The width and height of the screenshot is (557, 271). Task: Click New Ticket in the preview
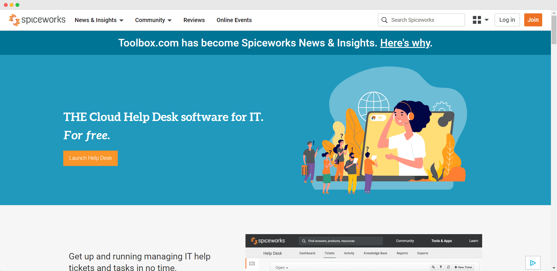(463, 267)
